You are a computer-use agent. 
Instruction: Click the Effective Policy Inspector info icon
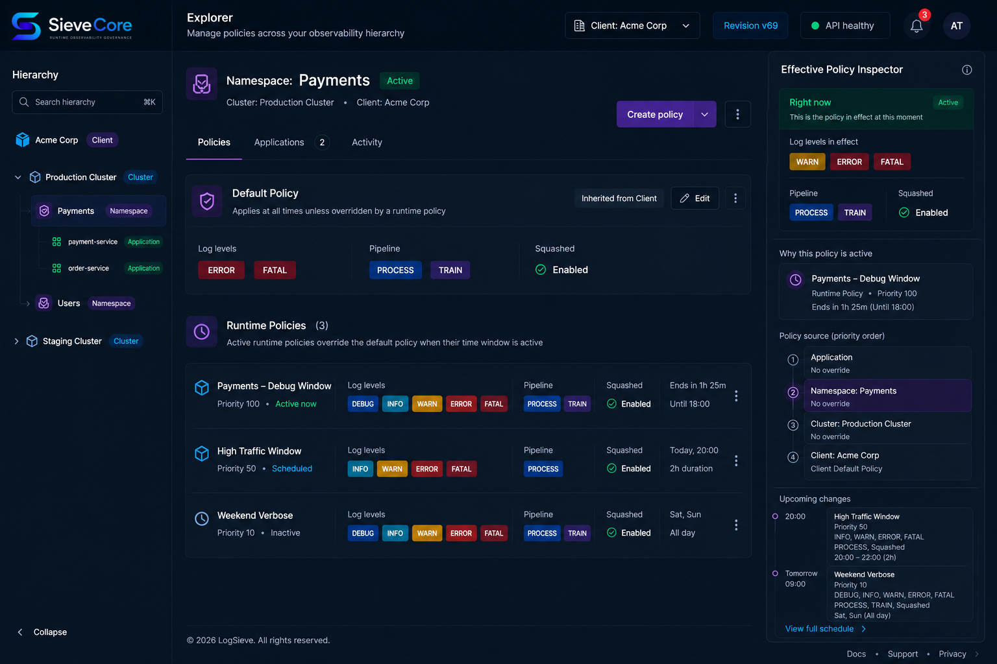966,70
